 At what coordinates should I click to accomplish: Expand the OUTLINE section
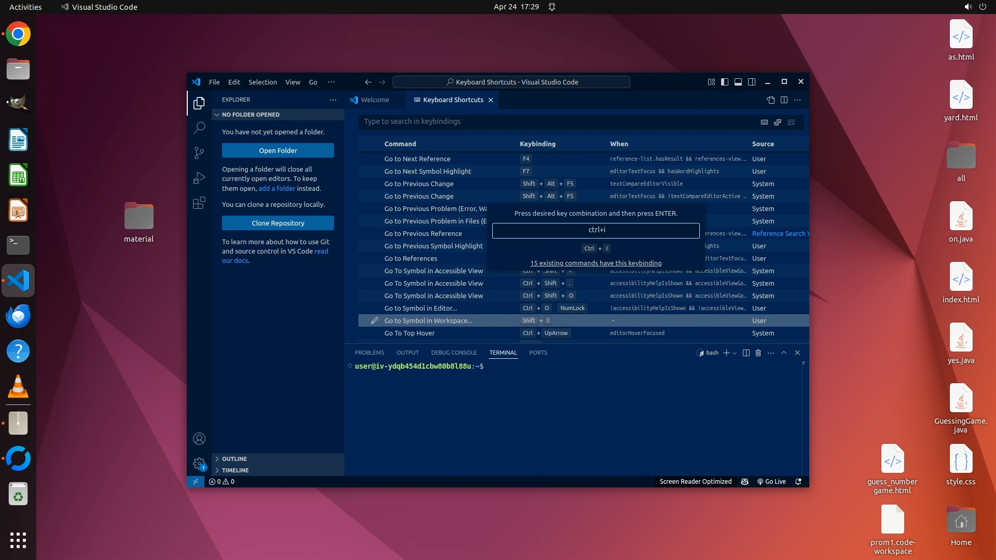click(x=234, y=459)
